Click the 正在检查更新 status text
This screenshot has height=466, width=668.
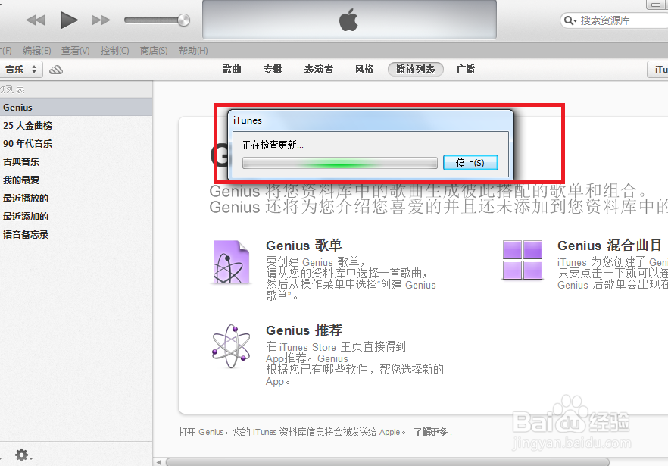pos(273,145)
